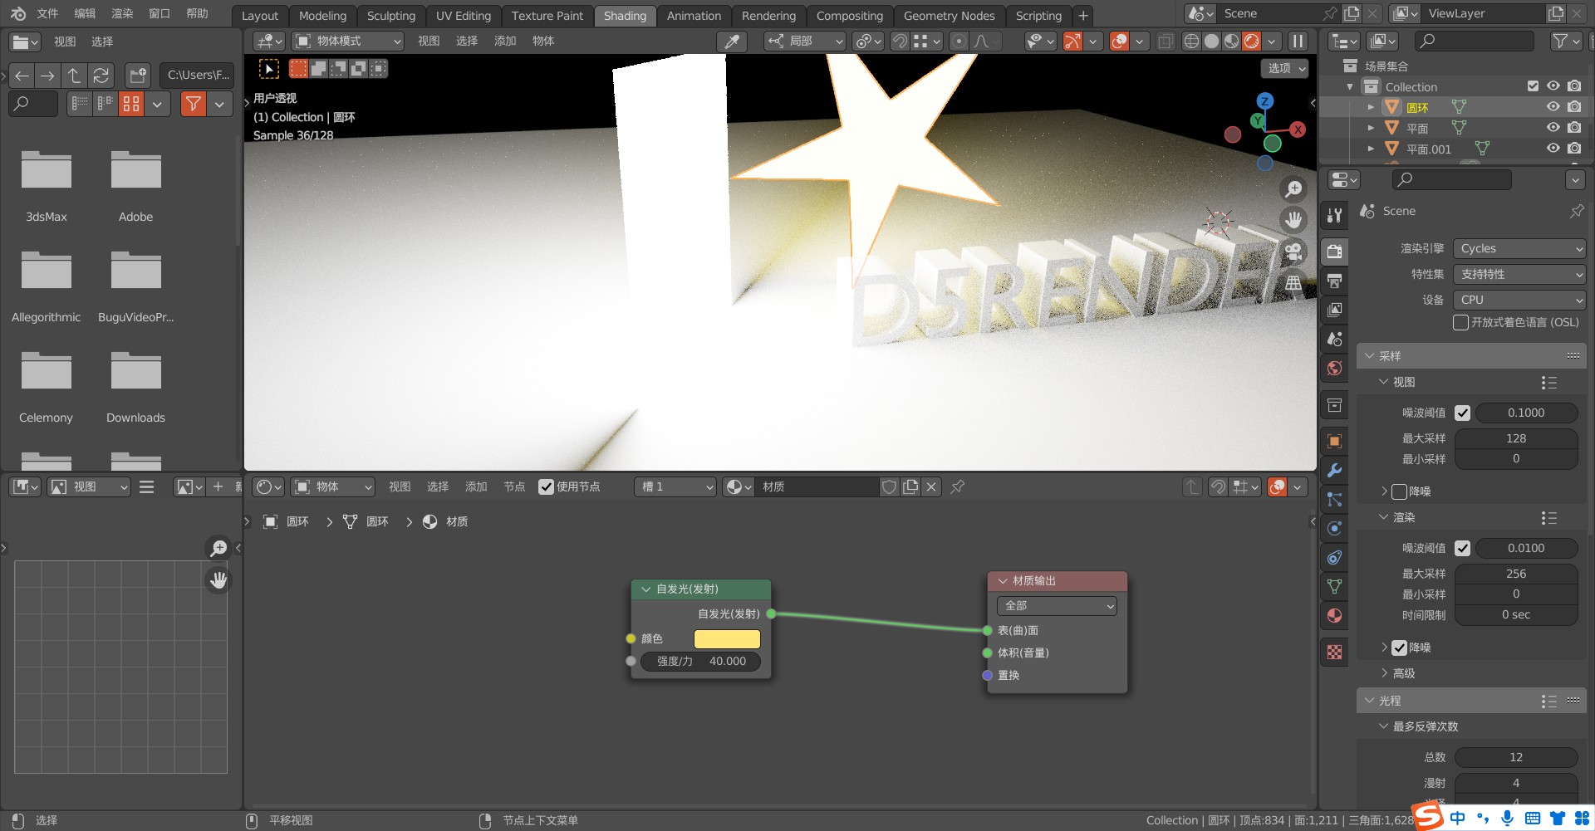Click the 选项 (Options) button in viewport
Screen dimensions: 1595x831
pos(1286,68)
